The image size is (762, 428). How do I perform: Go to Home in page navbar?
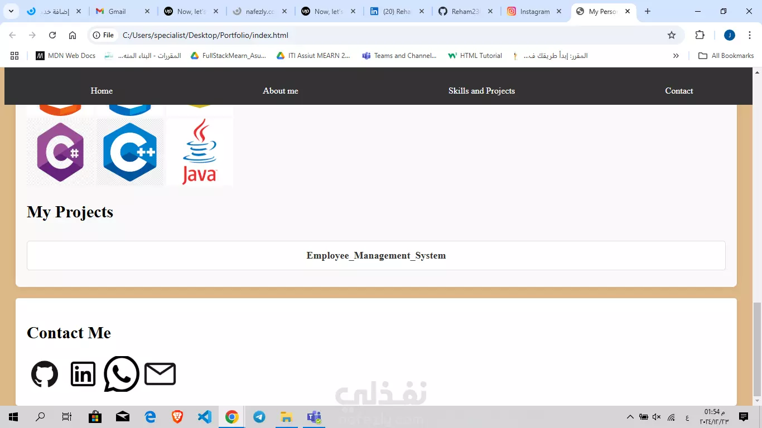coord(102,91)
